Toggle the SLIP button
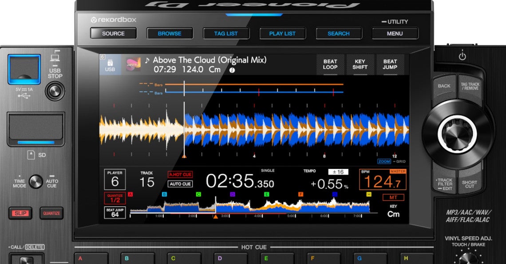This screenshot has height=264, width=506. 20,213
